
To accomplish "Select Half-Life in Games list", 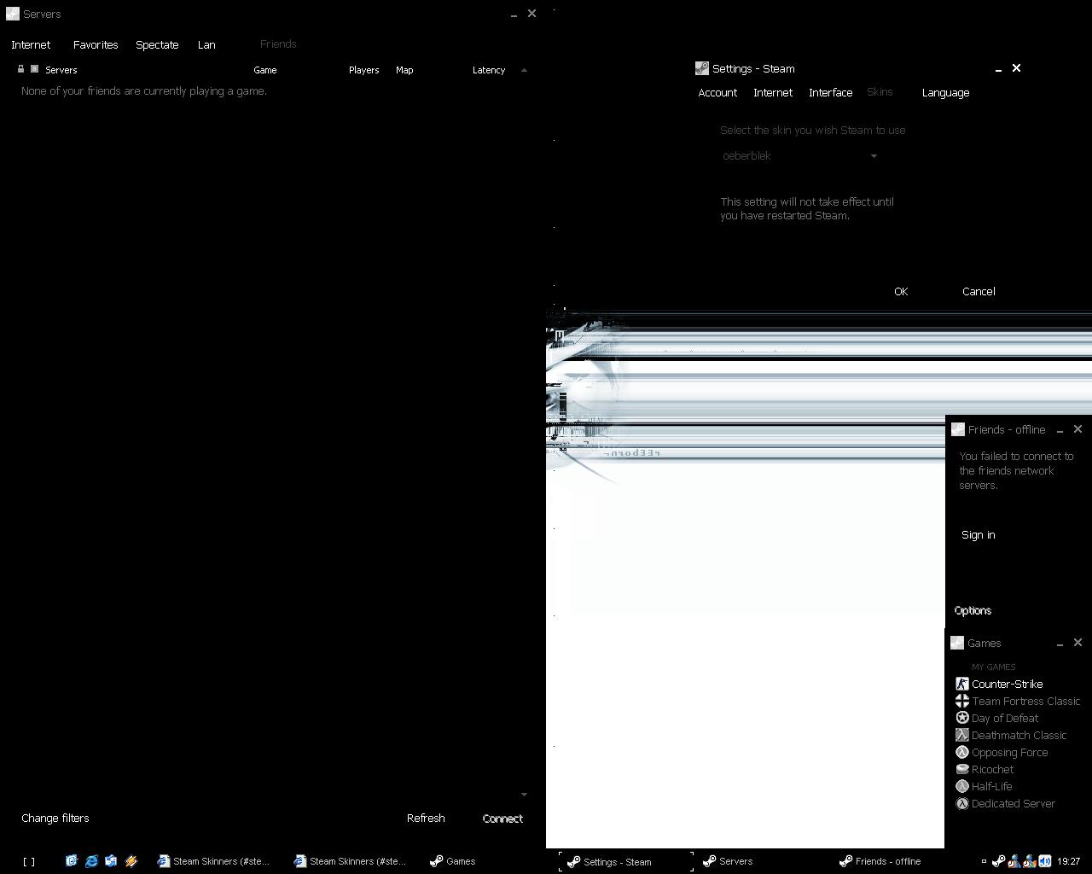I will tap(991, 786).
